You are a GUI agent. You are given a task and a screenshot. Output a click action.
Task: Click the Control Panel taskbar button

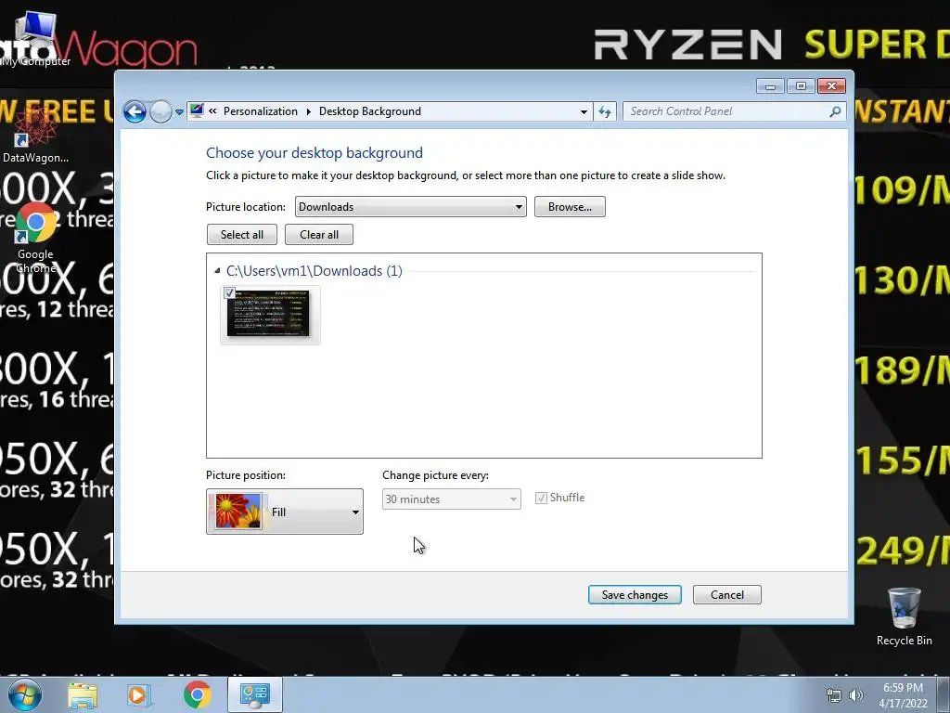[x=255, y=694]
